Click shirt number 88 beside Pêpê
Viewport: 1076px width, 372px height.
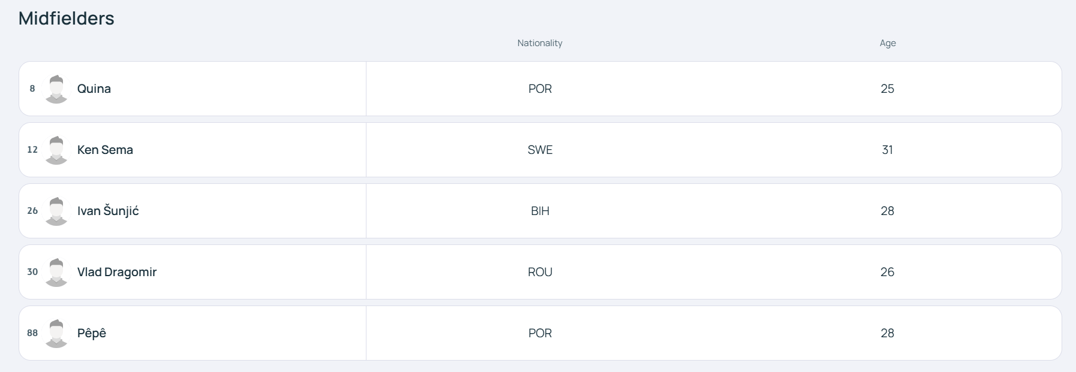pos(32,333)
